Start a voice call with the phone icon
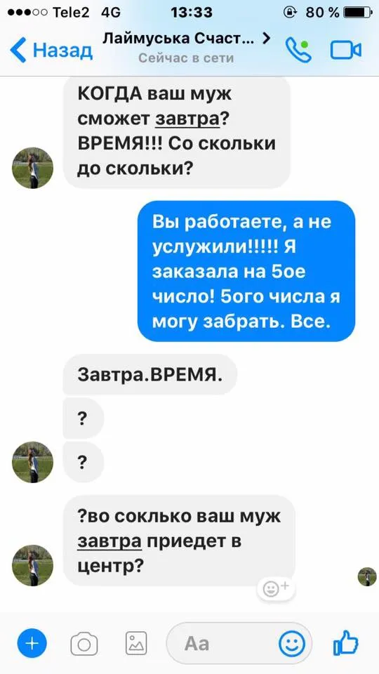379x674 pixels. 299,51
